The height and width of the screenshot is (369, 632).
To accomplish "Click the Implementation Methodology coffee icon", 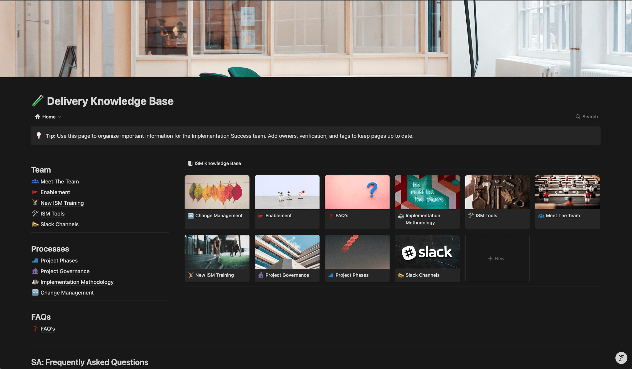I will 35,282.
